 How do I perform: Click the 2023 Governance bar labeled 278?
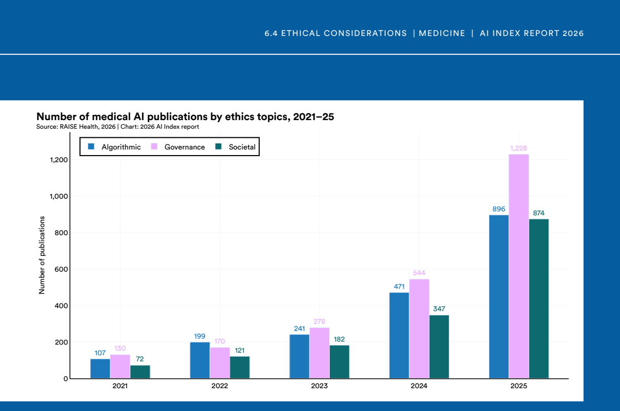(320, 353)
